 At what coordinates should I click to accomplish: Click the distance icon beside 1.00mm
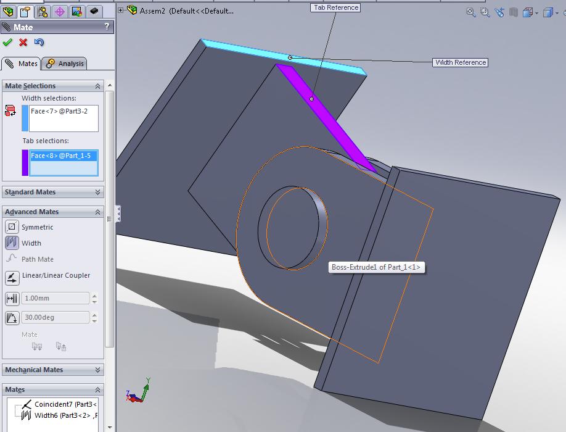coord(12,298)
